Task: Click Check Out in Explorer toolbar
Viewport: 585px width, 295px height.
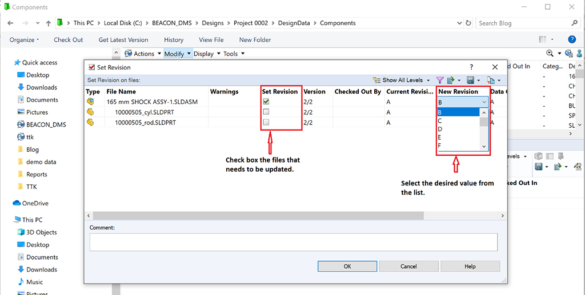Action: (x=69, y=40)
